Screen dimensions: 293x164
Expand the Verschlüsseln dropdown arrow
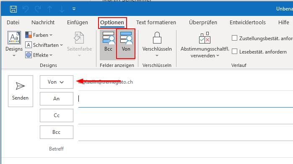(x=157, y=55)
